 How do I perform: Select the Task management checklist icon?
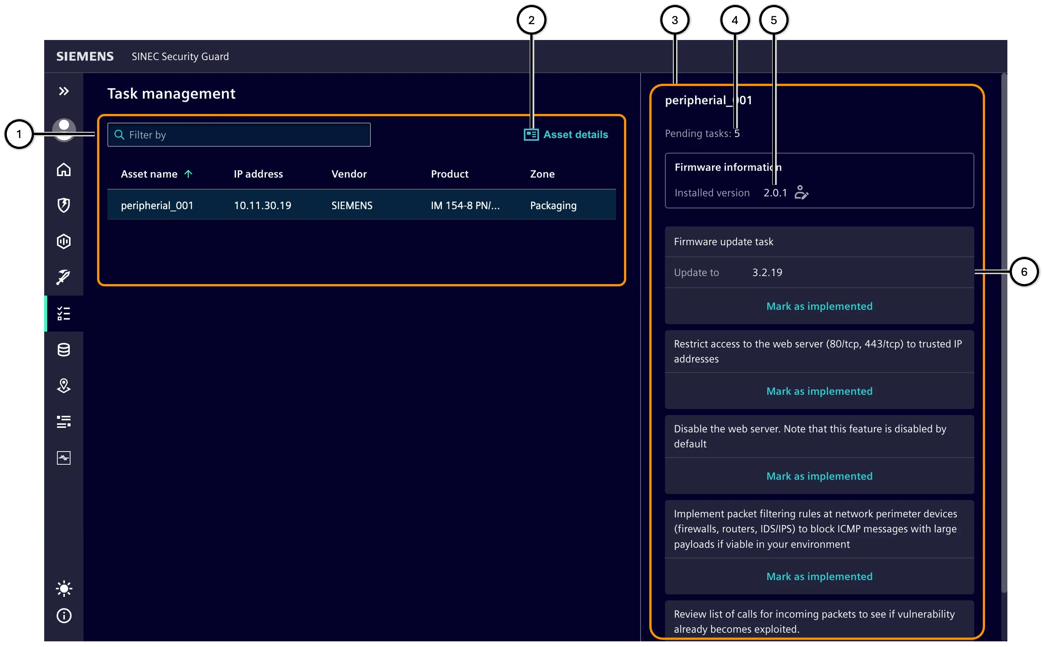click(64, 314)
